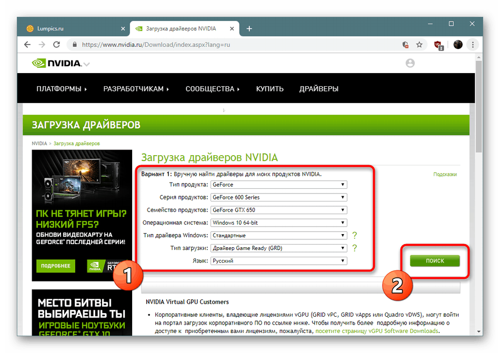This screenshot has height=353, width=500.
Task: Close the Загрузка драйверов NVIDIA tab
Action: click(232, 29)
